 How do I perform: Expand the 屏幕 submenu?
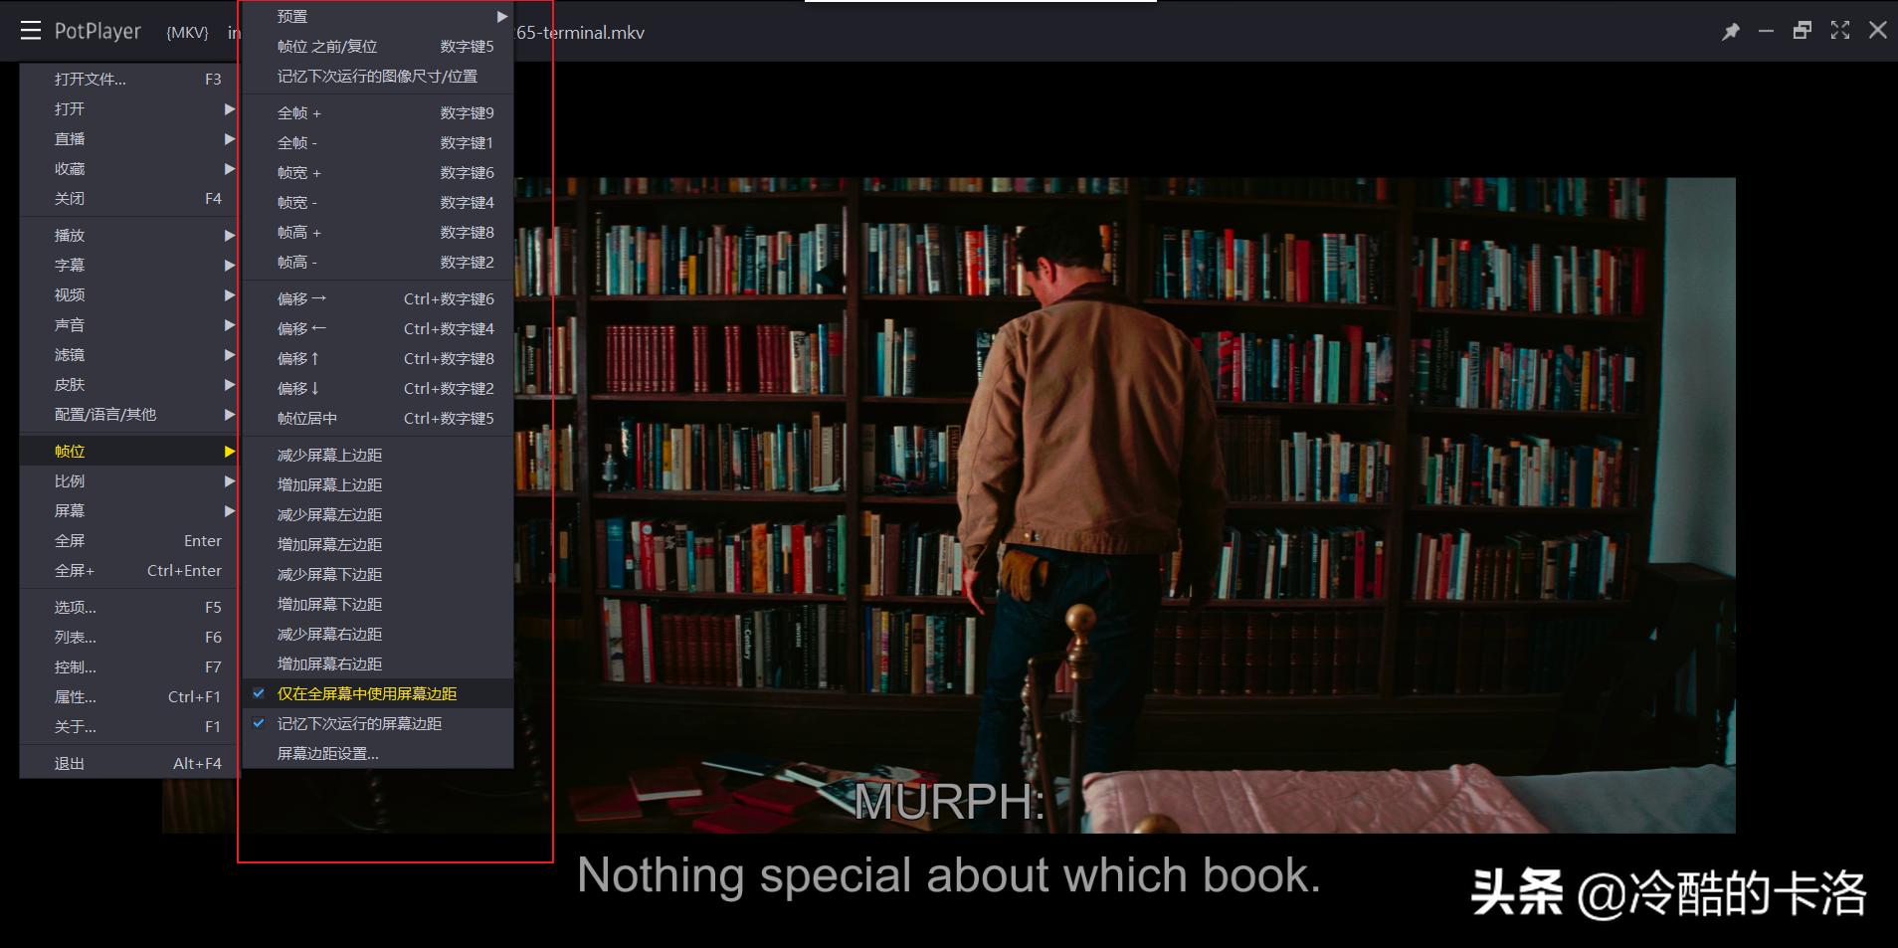(x=128, y=510)
